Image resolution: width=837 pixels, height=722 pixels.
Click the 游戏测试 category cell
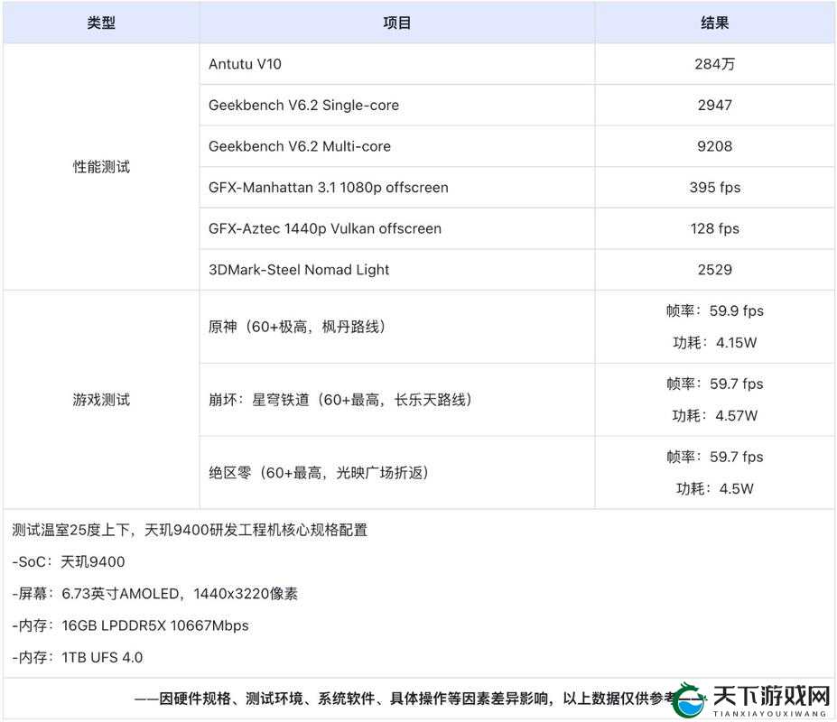coord(101,400)
